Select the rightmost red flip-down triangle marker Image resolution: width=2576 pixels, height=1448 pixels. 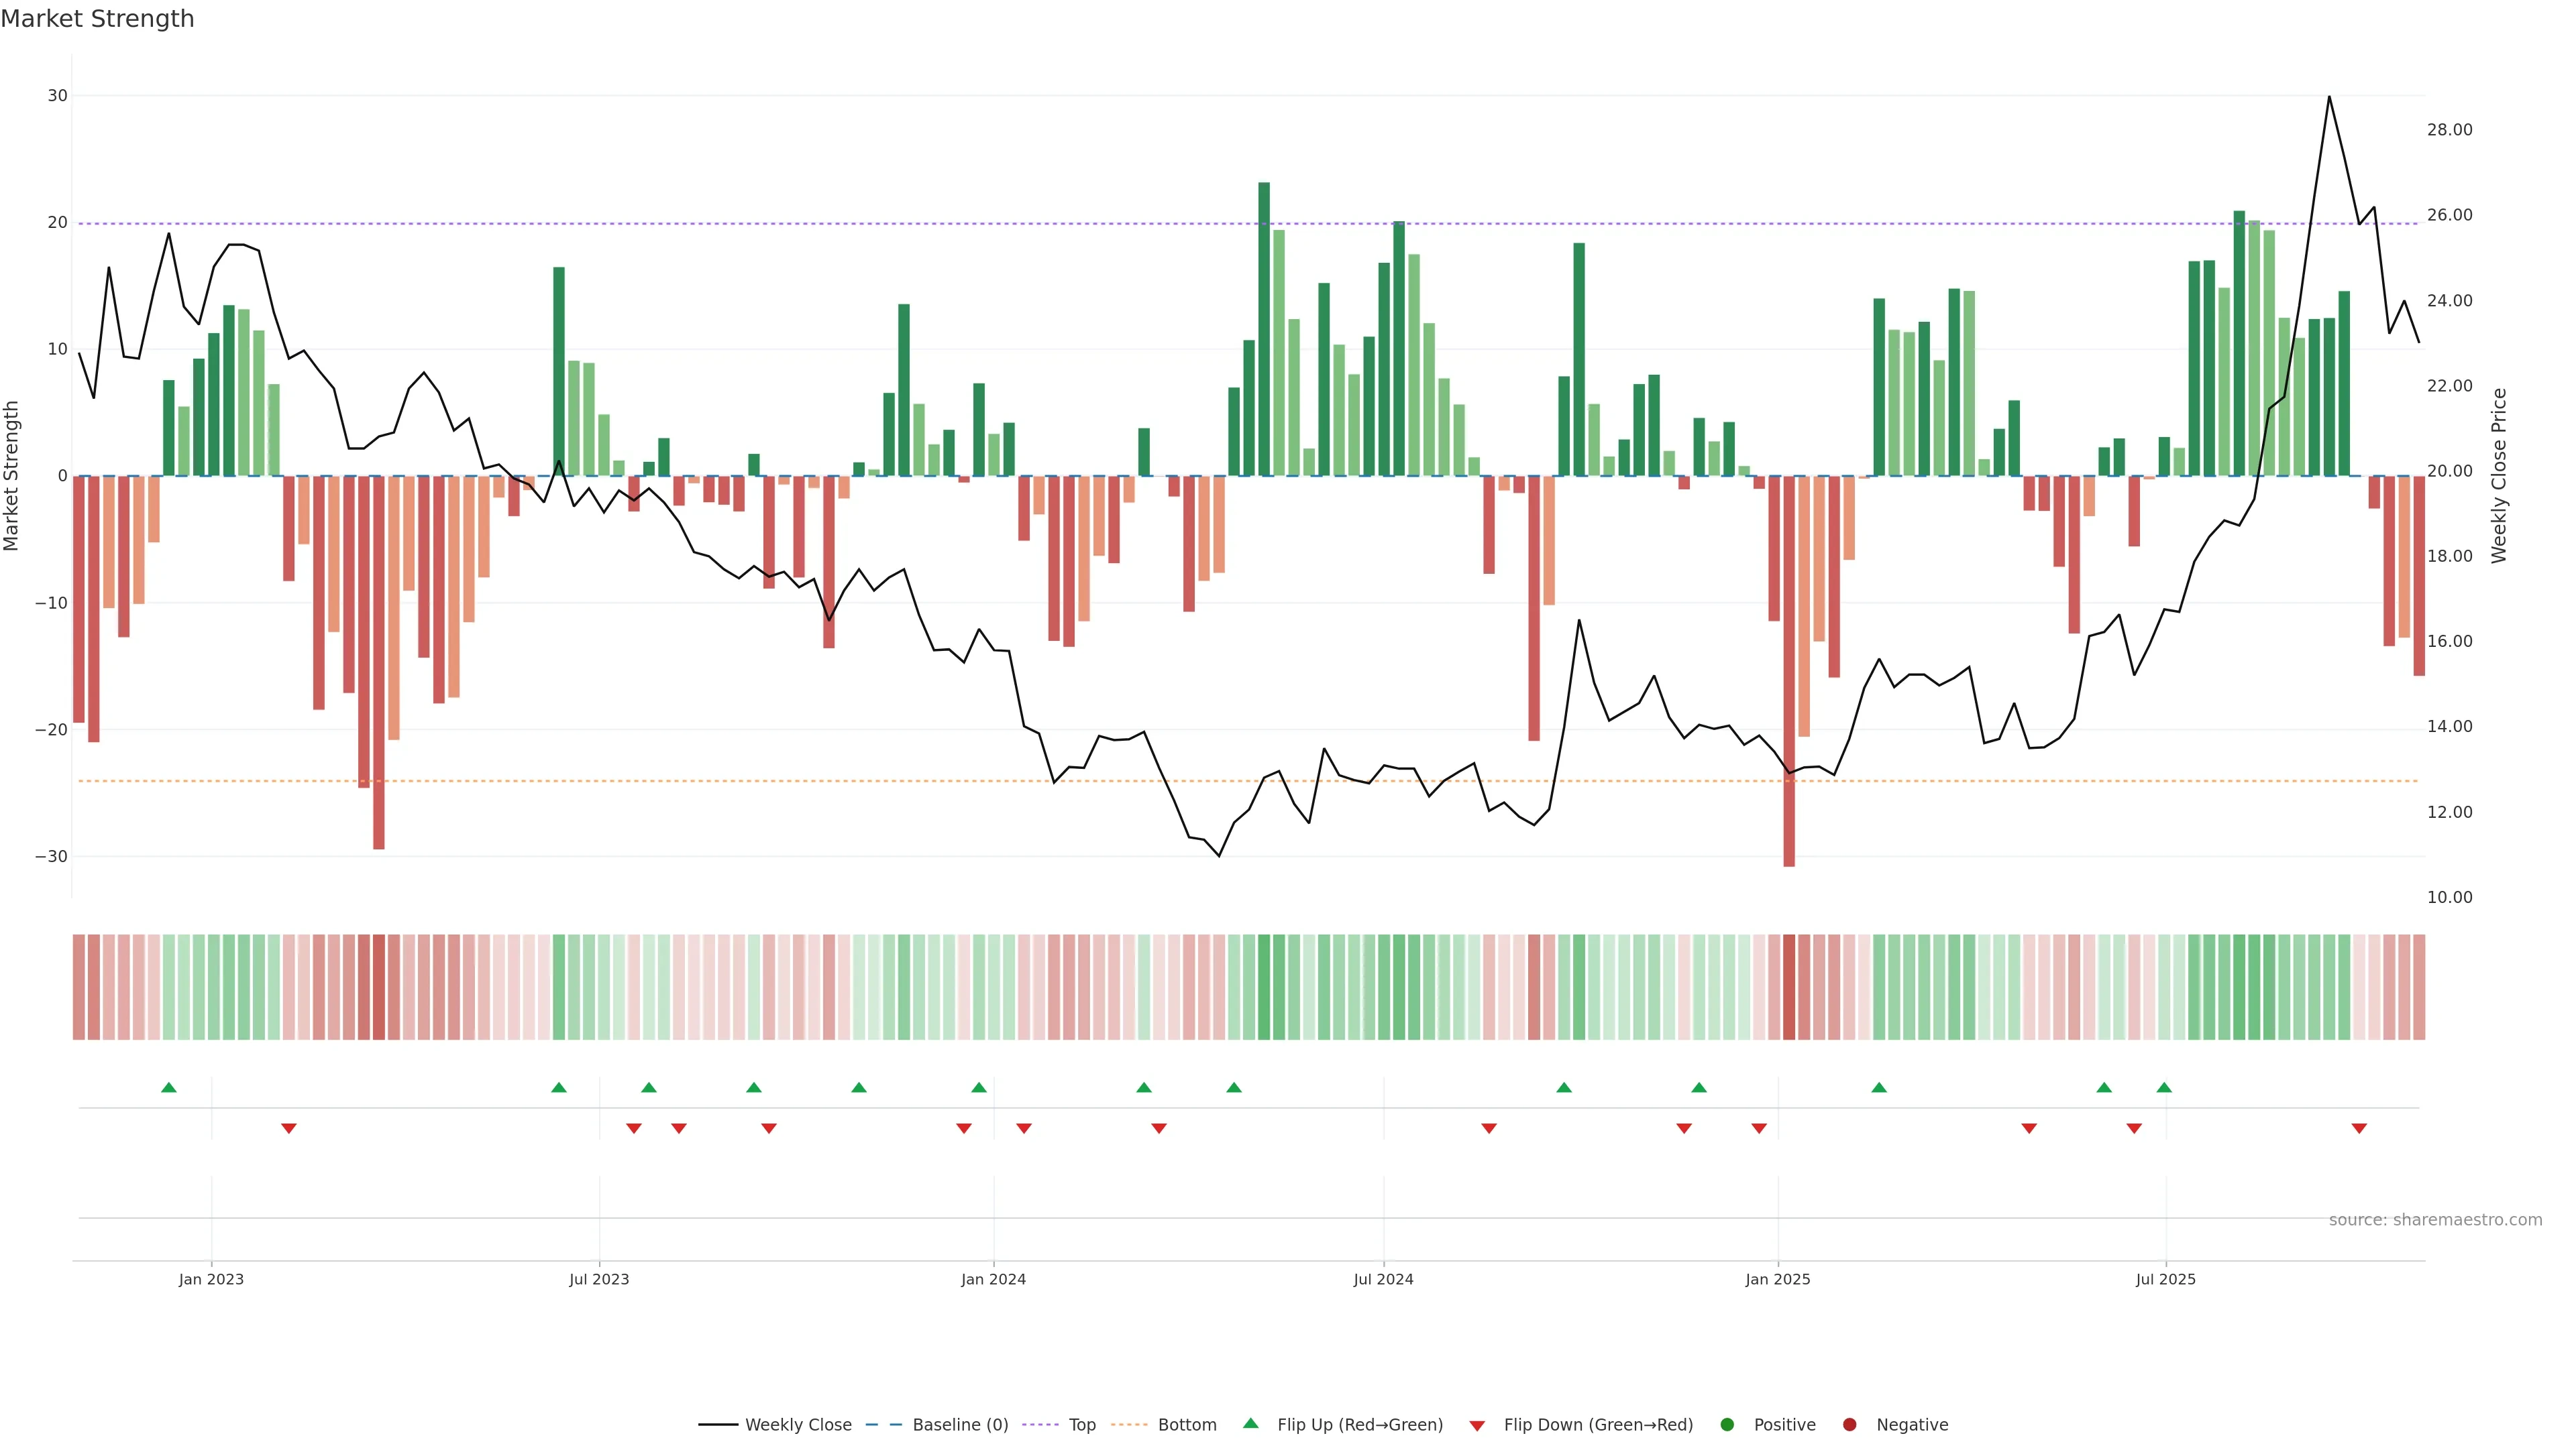pyautogui.click(x=2359, y=1128)
